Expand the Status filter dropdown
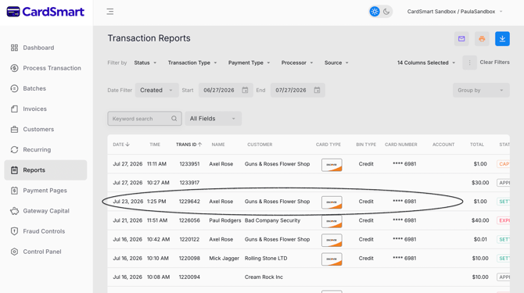Viewport: 524px width, 293px height. [145, 63]
